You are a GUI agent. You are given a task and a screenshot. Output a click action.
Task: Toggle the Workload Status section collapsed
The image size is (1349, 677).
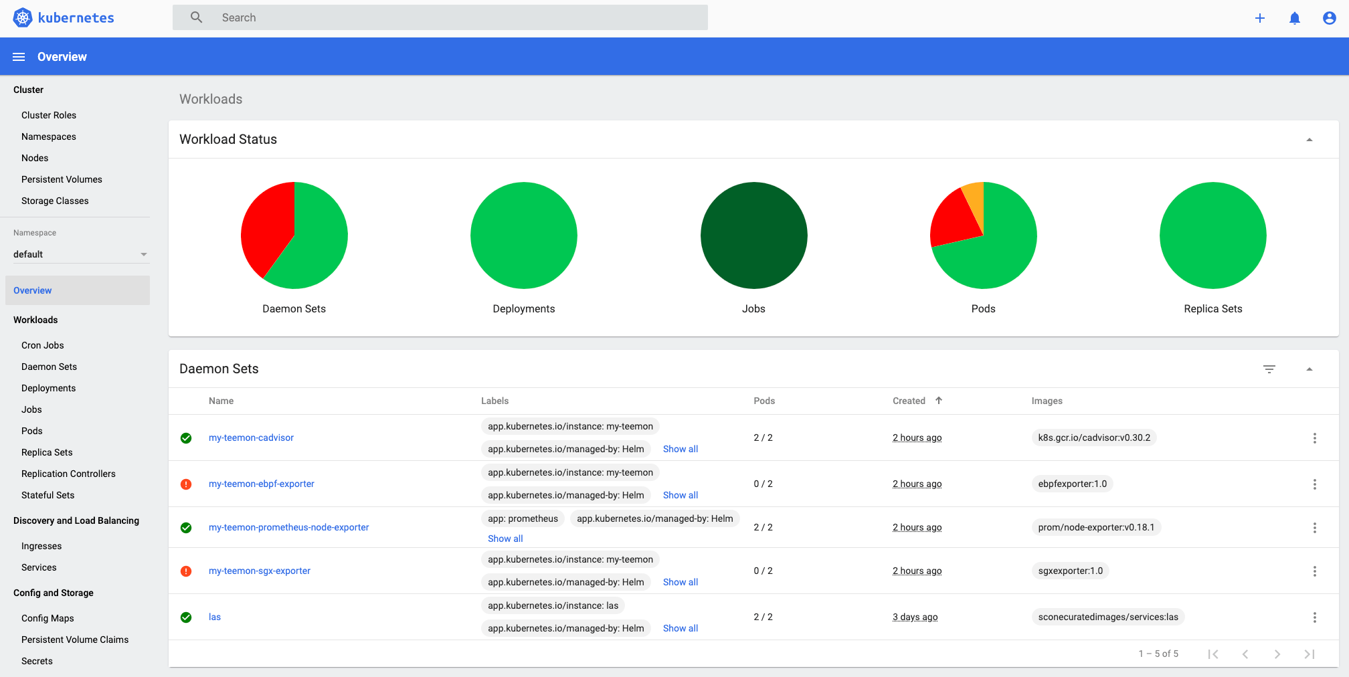click(x=1310, y=139)
